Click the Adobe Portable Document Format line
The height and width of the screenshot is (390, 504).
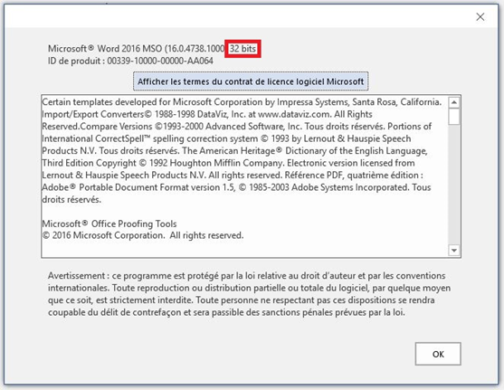tap(236, 187)
